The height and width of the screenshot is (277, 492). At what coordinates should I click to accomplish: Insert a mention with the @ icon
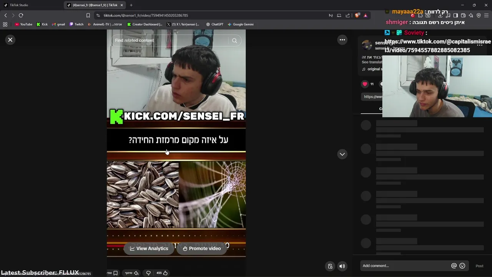(454, 266)
